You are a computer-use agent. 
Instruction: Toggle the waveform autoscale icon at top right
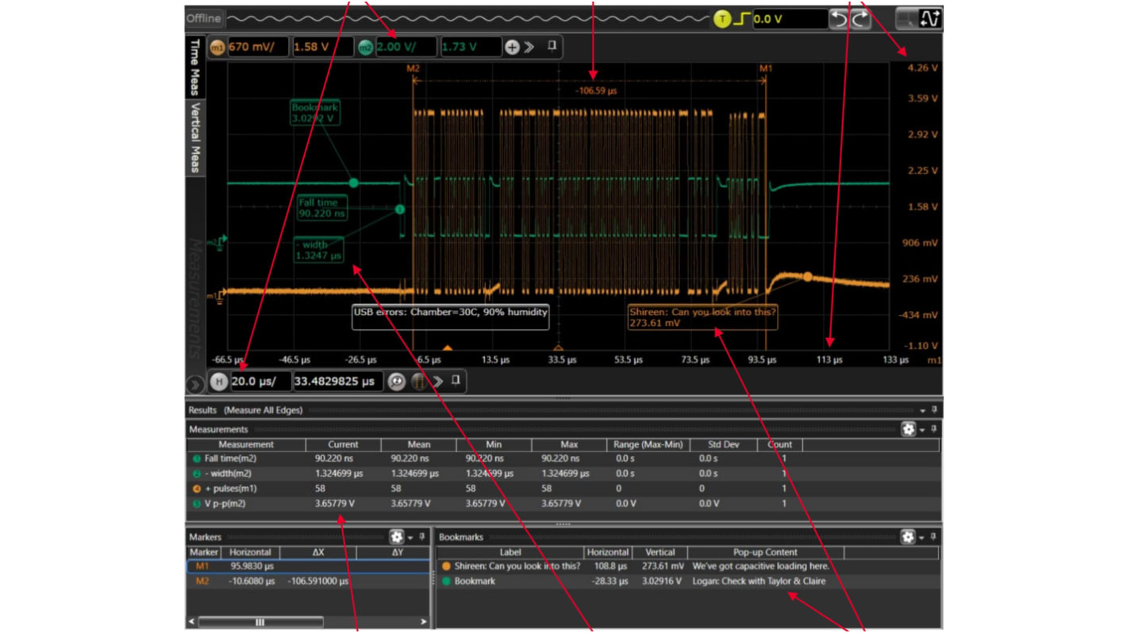point(930,18)
